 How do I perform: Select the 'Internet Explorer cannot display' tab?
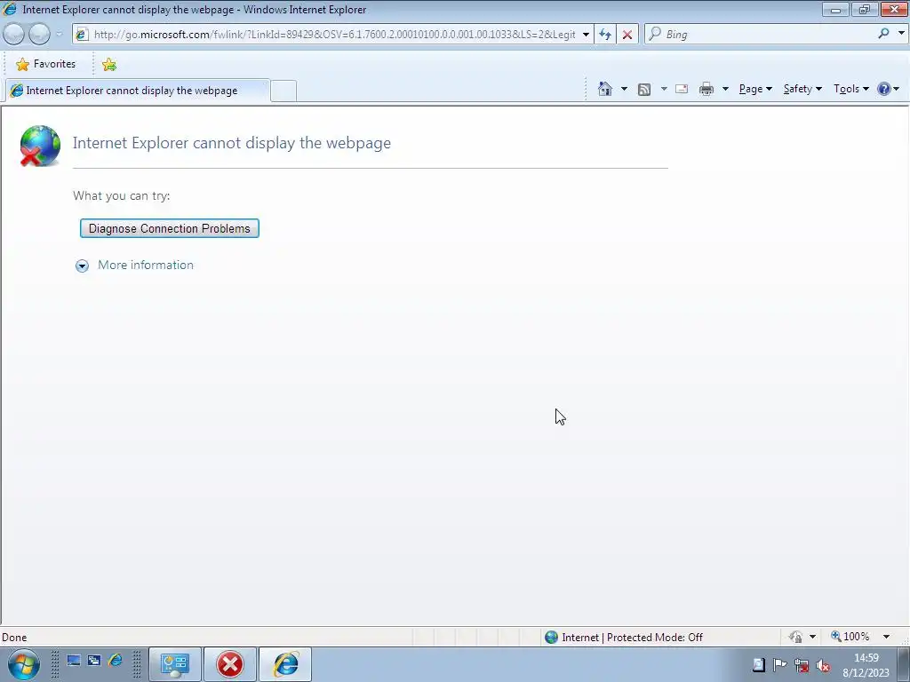[x=138, y=91]
